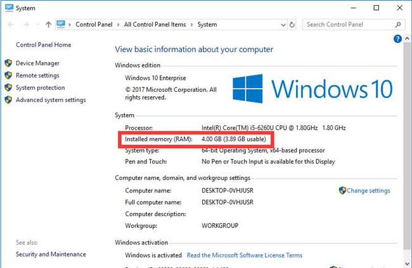Open Control Panel Home link
The image size is (412, 268).
43,44
